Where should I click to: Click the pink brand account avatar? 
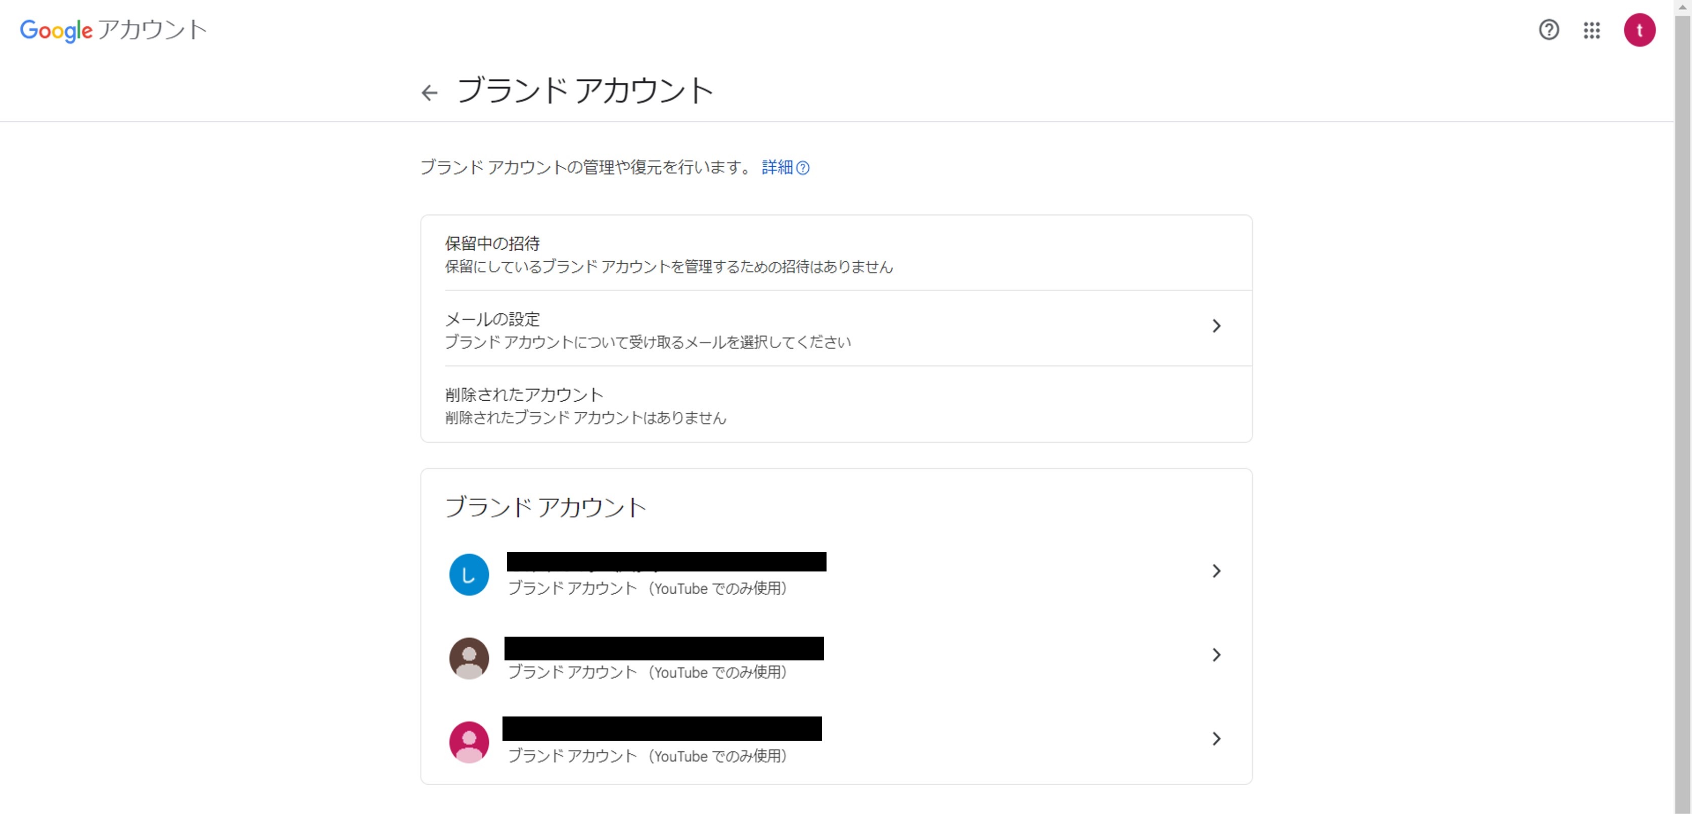pos(468,742)
